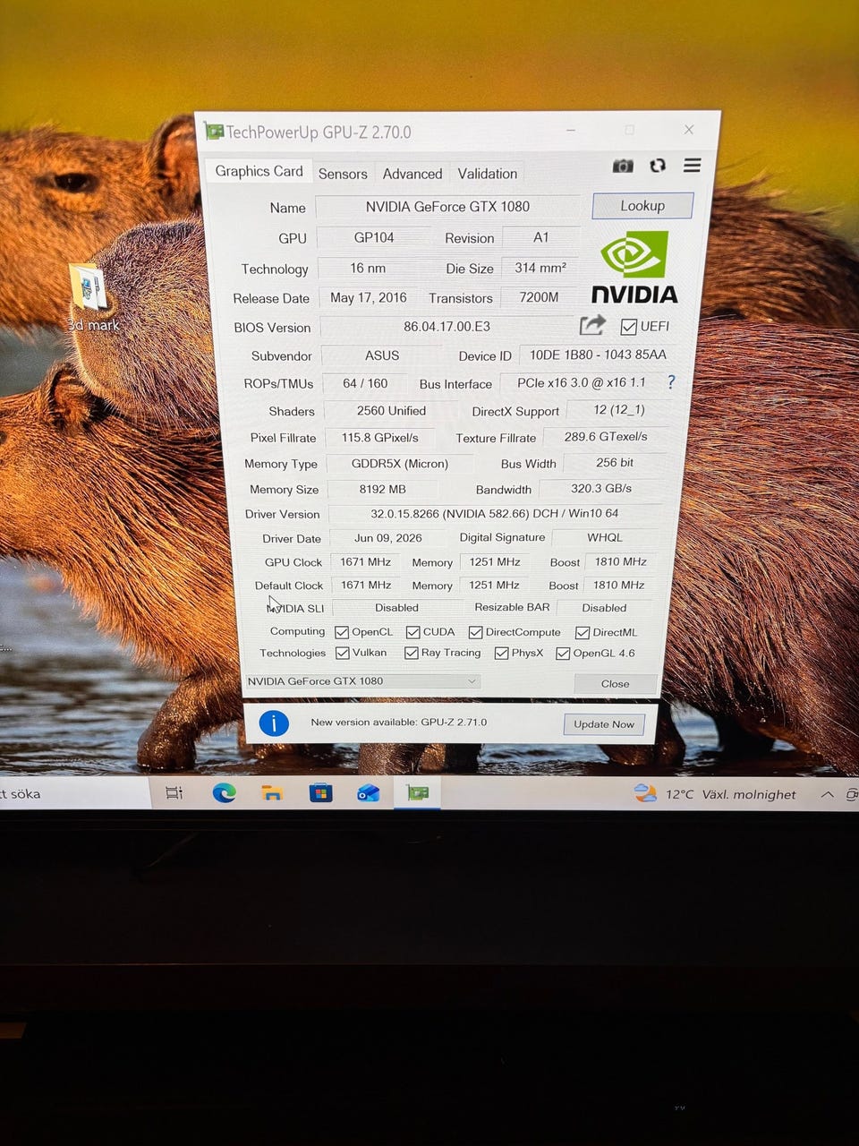The height and width of the screenshot is (1146, 859).
Task: Click the Device ID value 10DE 1B80
Action: click(598, 355)
